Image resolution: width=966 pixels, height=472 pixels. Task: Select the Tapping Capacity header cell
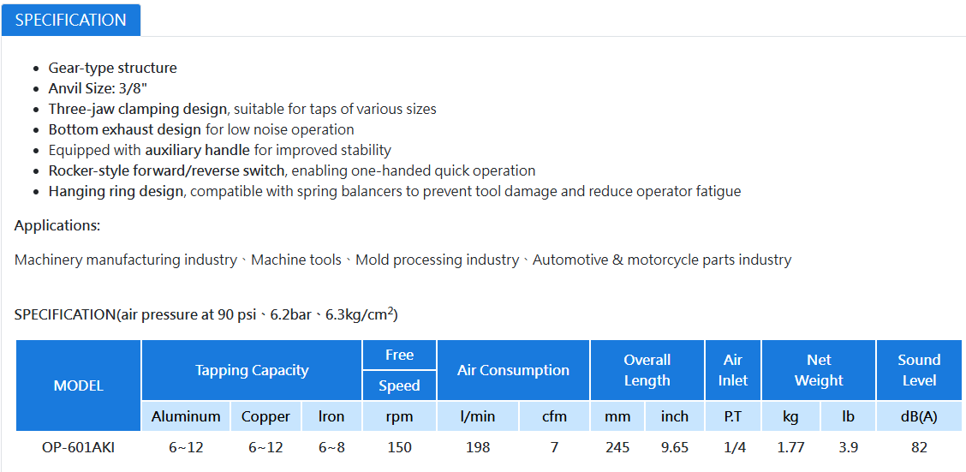pos(252,370)
